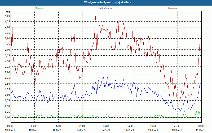This screenshot has height=133, width=212.
Task: Click the "0,50" y-axis tick value
Action: [8, 106]
